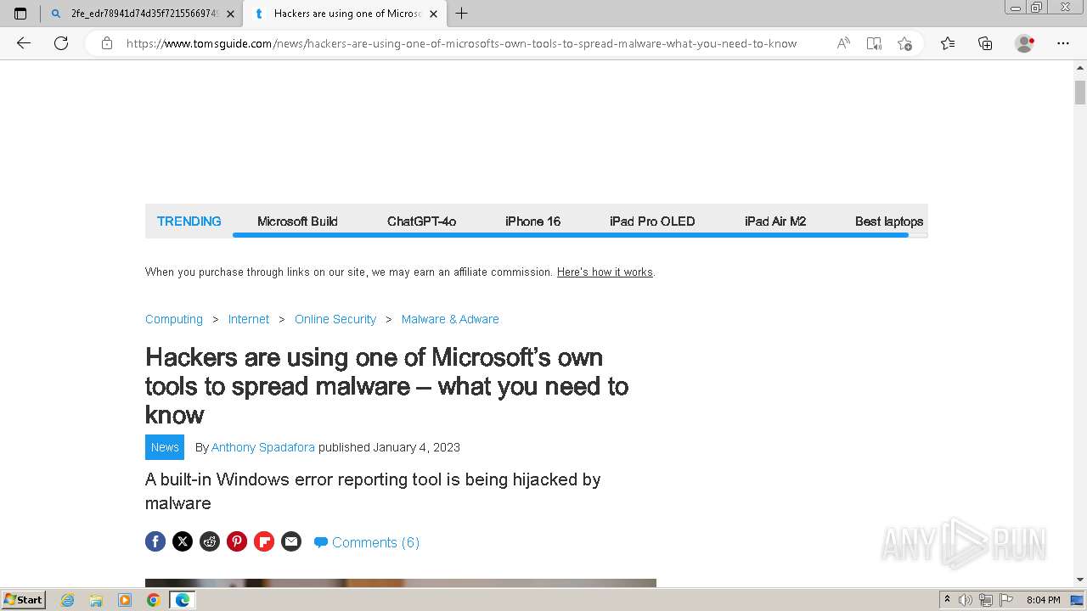Reload the page with refresh icon

click(x=61, y=43)
